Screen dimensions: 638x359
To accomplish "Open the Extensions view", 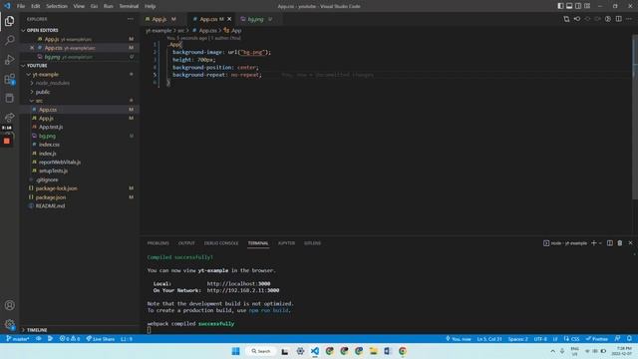I will click(9, 79).
